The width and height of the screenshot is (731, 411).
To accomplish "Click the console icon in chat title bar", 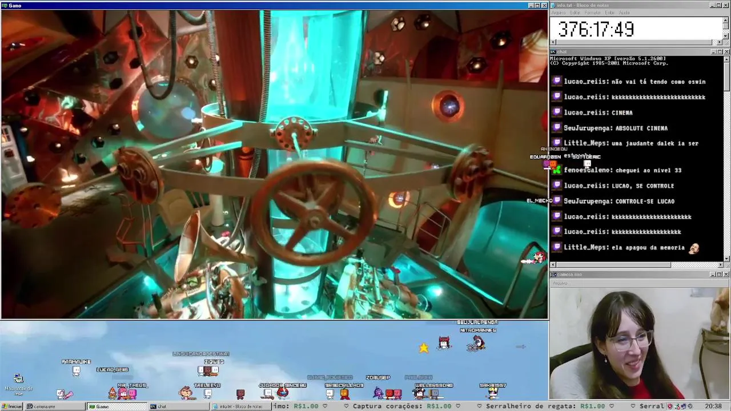I will coord(553,52).
